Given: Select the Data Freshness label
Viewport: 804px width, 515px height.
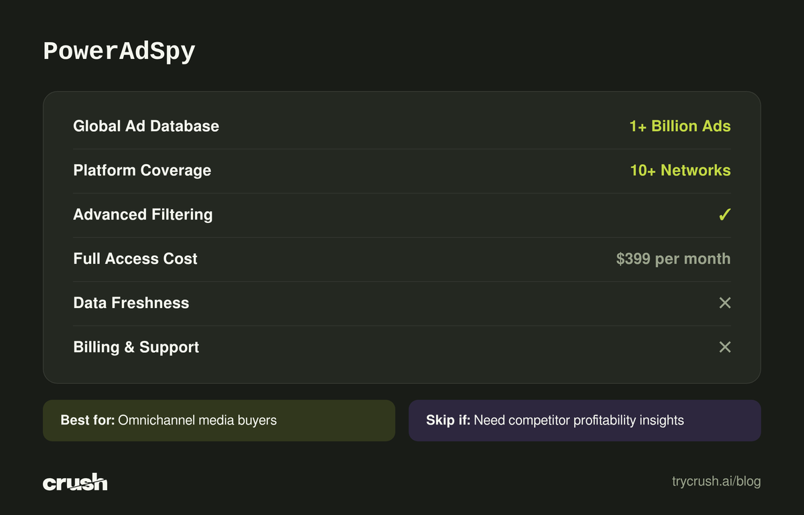Looking at the screenshot, I should [x=131, y=303].
